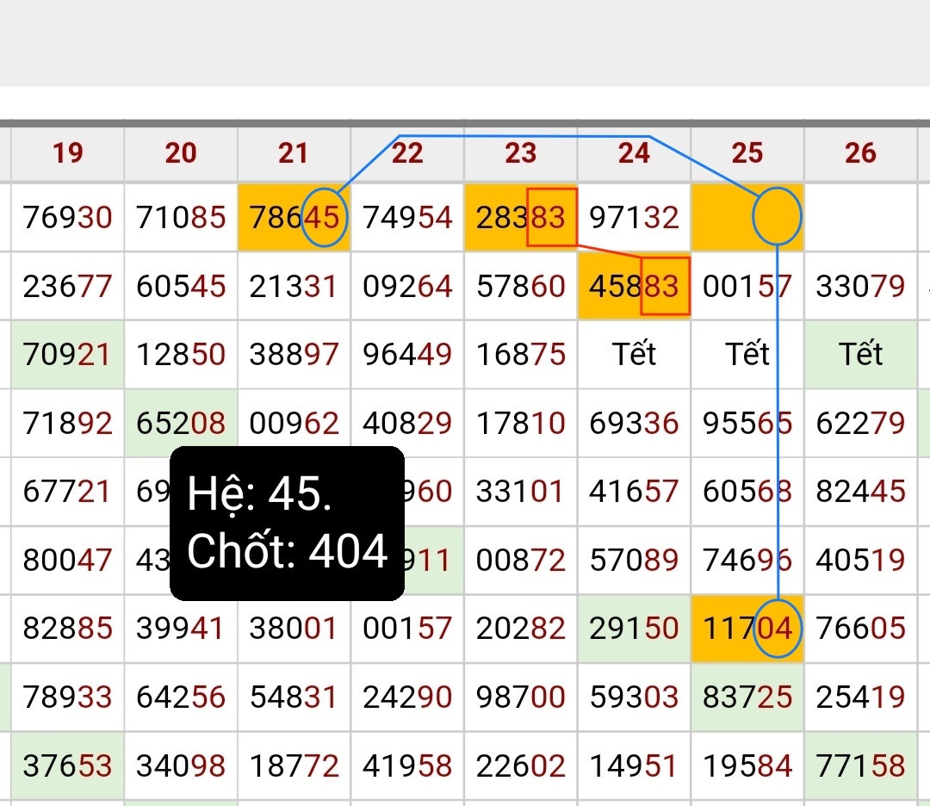930x806 pixels.
Task: Select column header 24
Action: click(x=634, y=153)
